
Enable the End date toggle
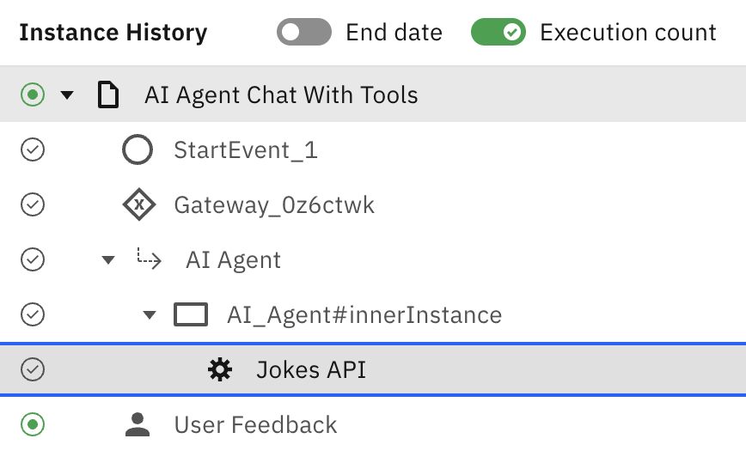point(304,33)
